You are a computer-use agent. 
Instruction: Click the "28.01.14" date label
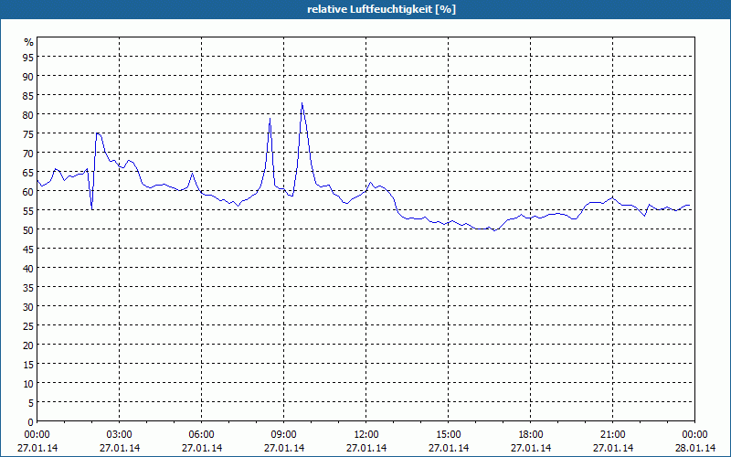coord(694,448)
